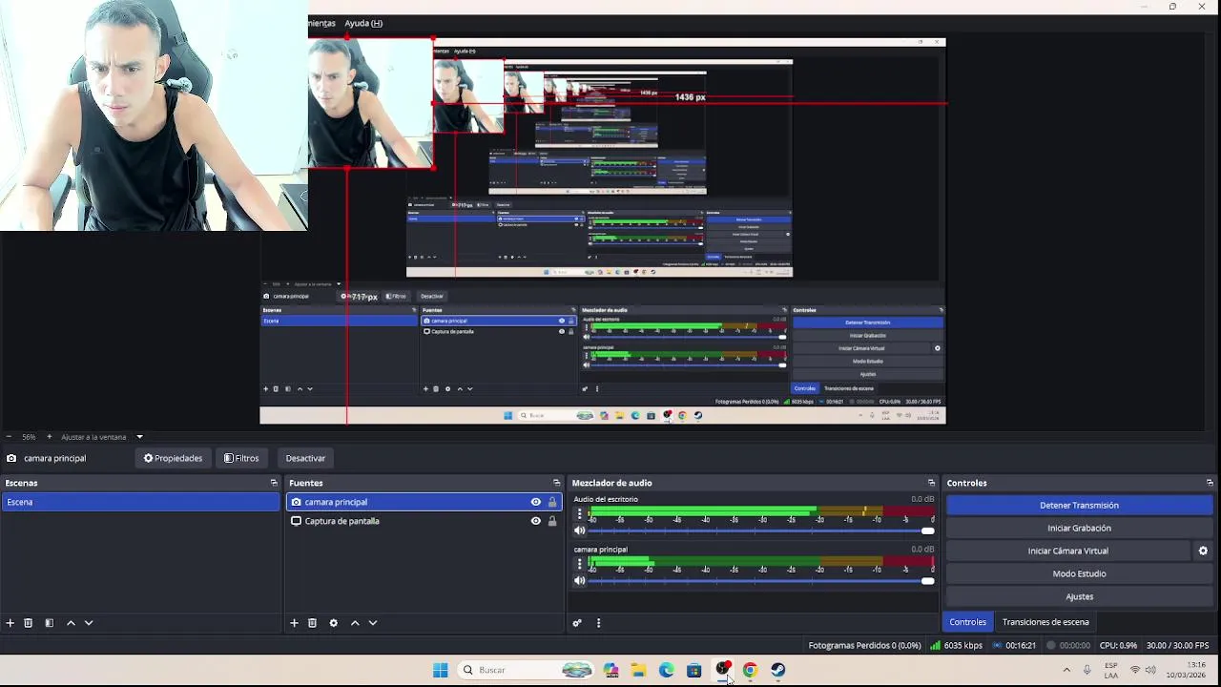Mute Audio del escritorio speaker

[579, 531]
